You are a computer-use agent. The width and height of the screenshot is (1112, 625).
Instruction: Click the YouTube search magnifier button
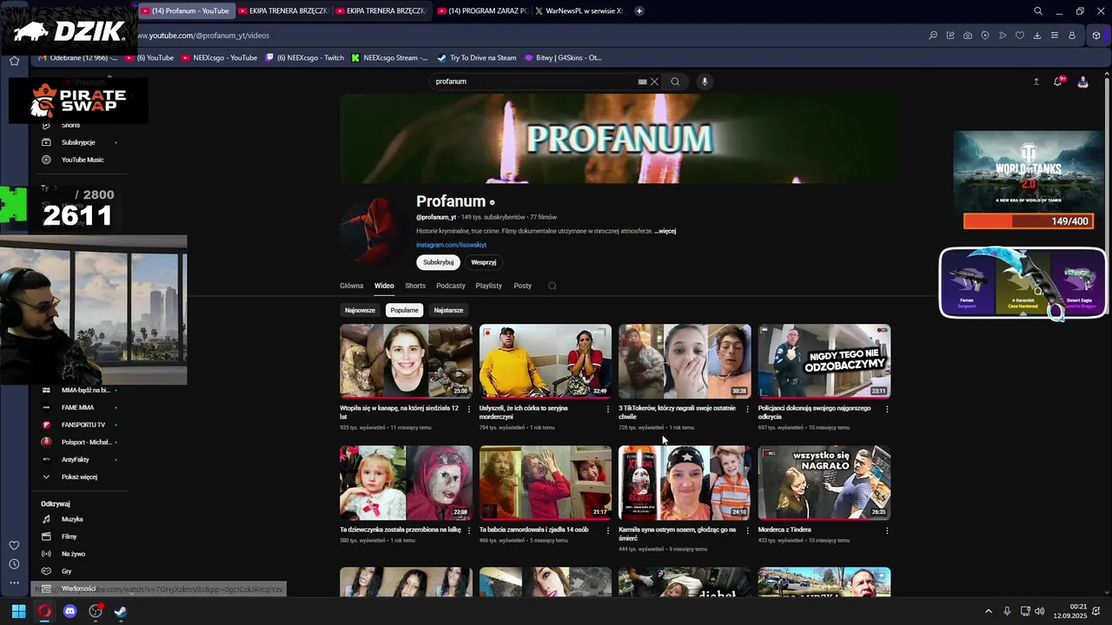[675, 82]
